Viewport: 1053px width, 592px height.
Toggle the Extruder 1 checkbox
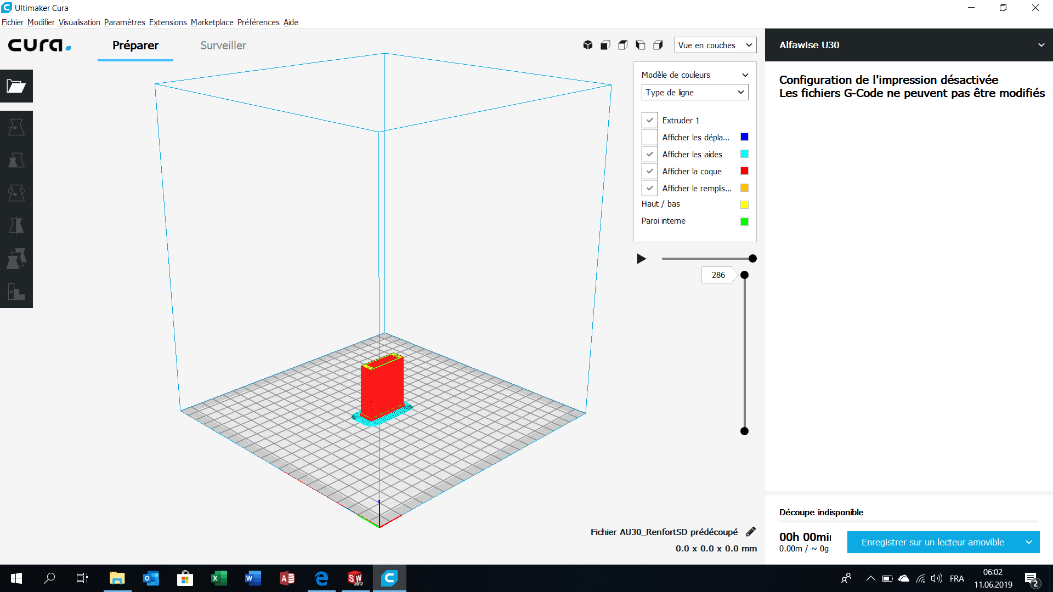pyautogui.click(x=650, y=120)
